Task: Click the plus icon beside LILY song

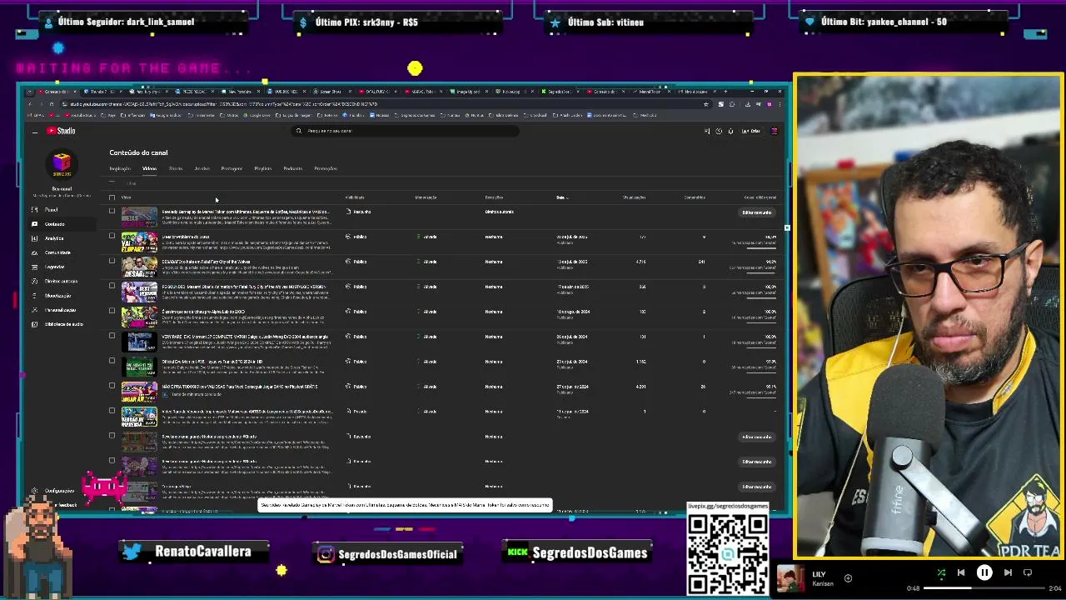Action: (x=848, y=578)
